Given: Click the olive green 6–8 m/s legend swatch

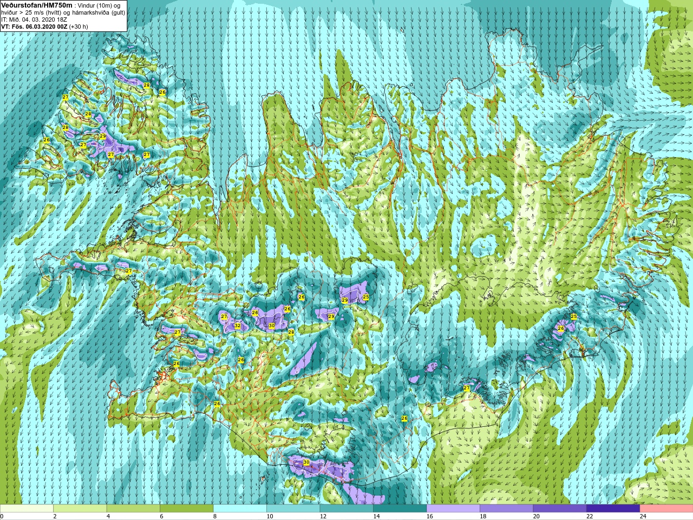Looking at the screenshot, I should coord(187,509).
